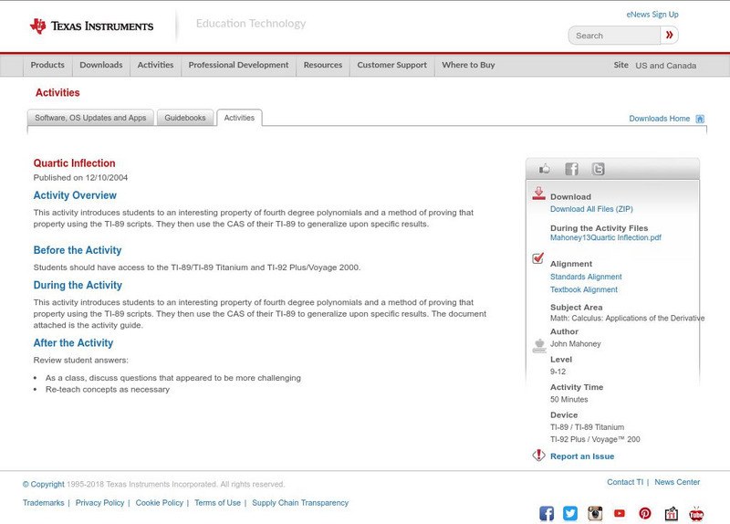Open the Cookie Policy footer link
Image resolution: width=730 pixels, height=524 pixels.
[159, 503]
